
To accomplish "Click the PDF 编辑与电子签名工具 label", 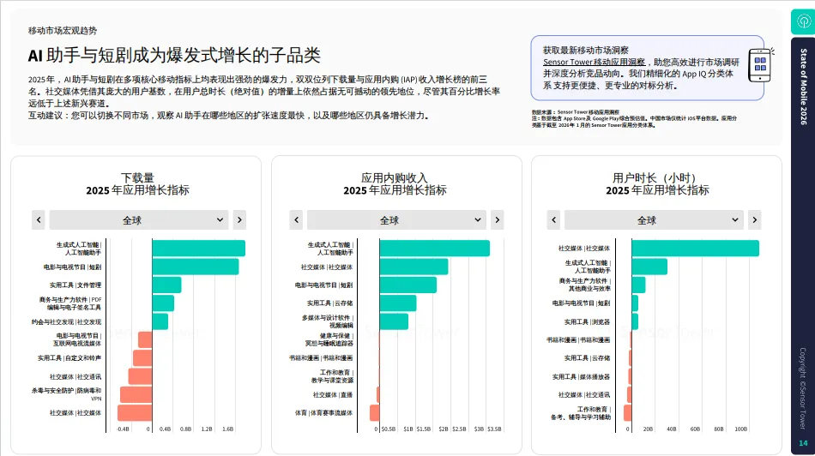I will [70, 303].
